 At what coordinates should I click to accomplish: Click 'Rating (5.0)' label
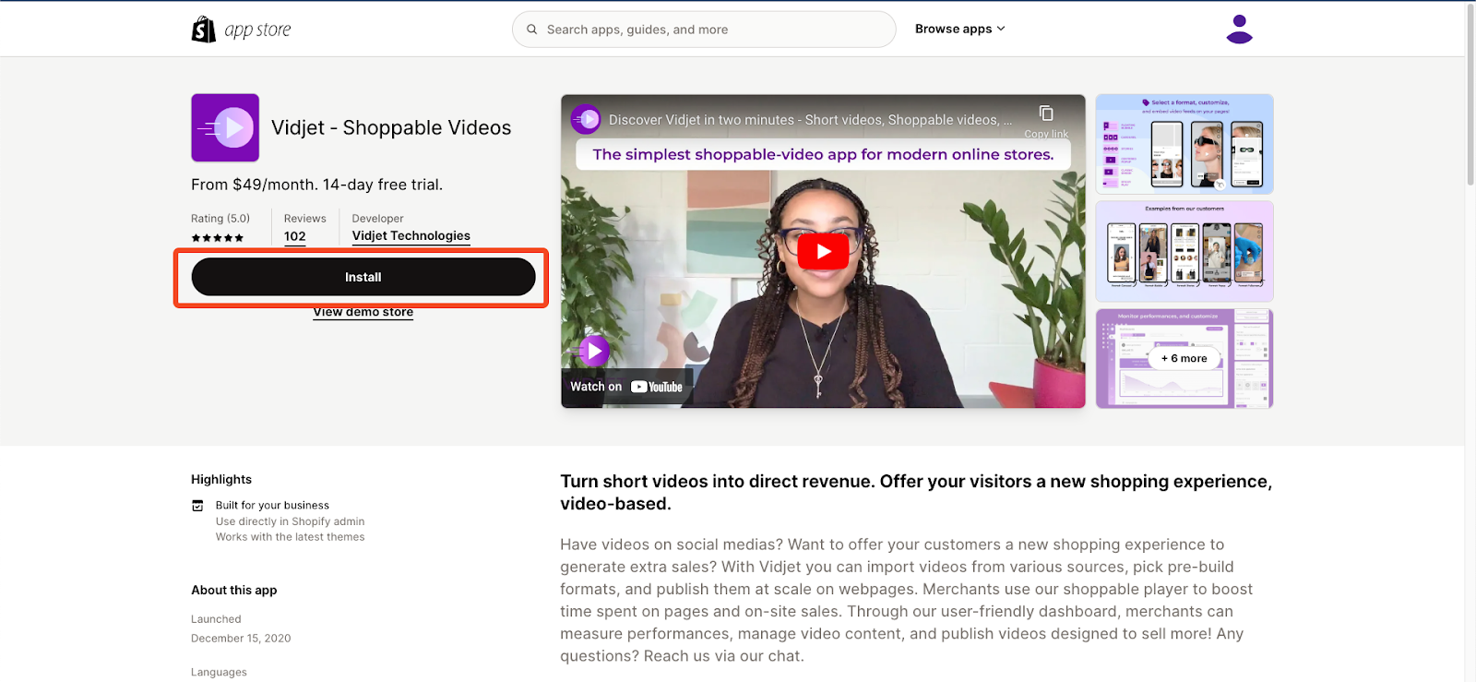(x=220, y=219)
